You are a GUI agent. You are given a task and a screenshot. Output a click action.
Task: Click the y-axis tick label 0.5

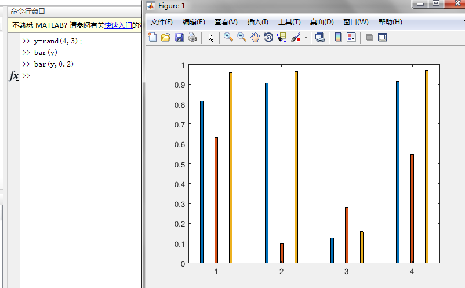click(x=180, y=165)
